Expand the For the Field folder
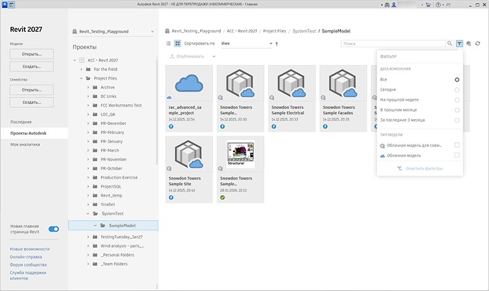The height and width of the screenshot is (291, 489). (81, 69)
